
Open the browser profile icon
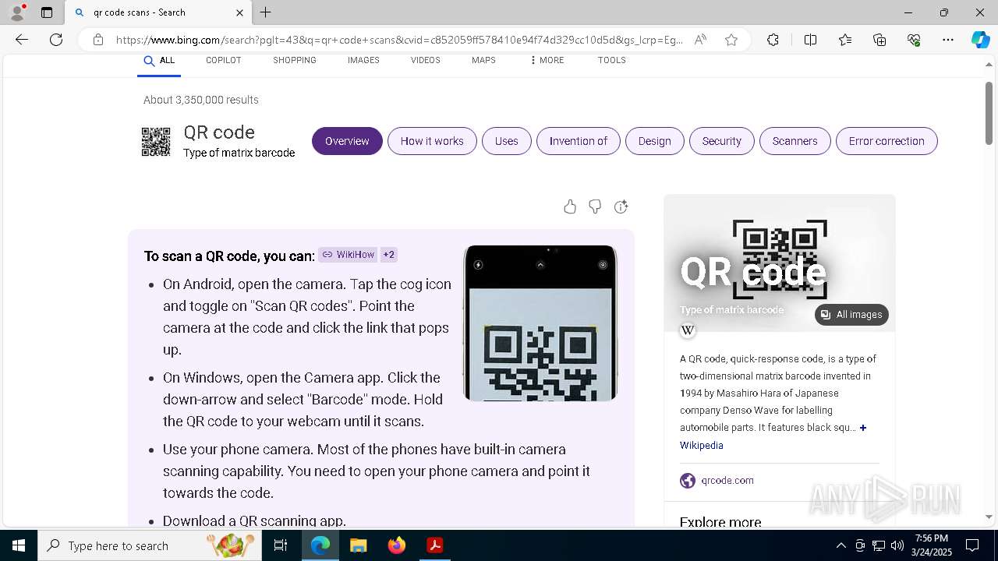17,12
